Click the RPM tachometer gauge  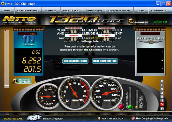[75, 94]
